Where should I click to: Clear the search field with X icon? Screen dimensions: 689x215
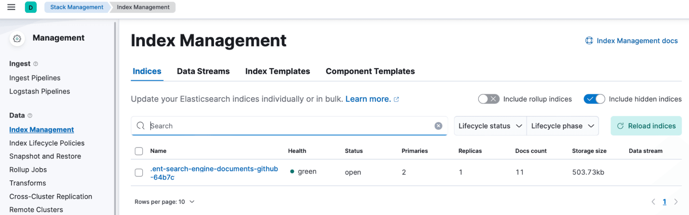click(x=438, y=126)
